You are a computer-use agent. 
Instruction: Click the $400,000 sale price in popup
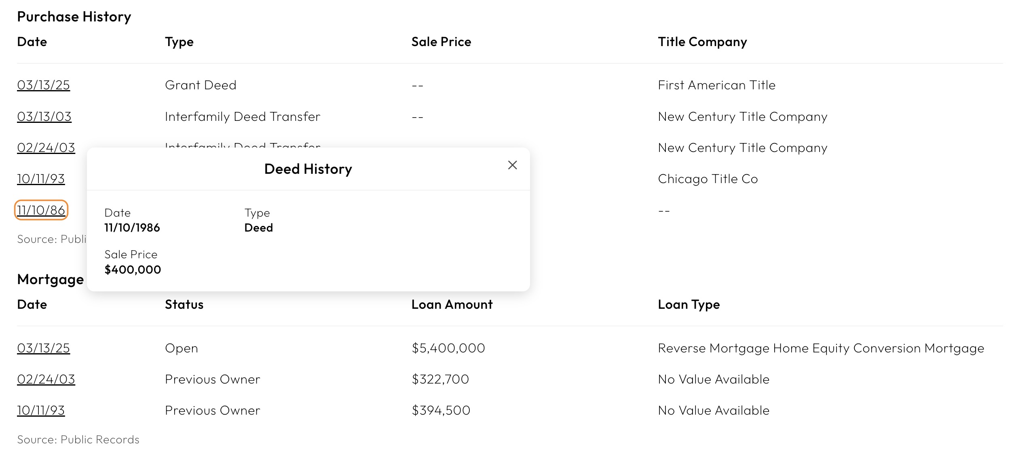click(x=133, y=269)
